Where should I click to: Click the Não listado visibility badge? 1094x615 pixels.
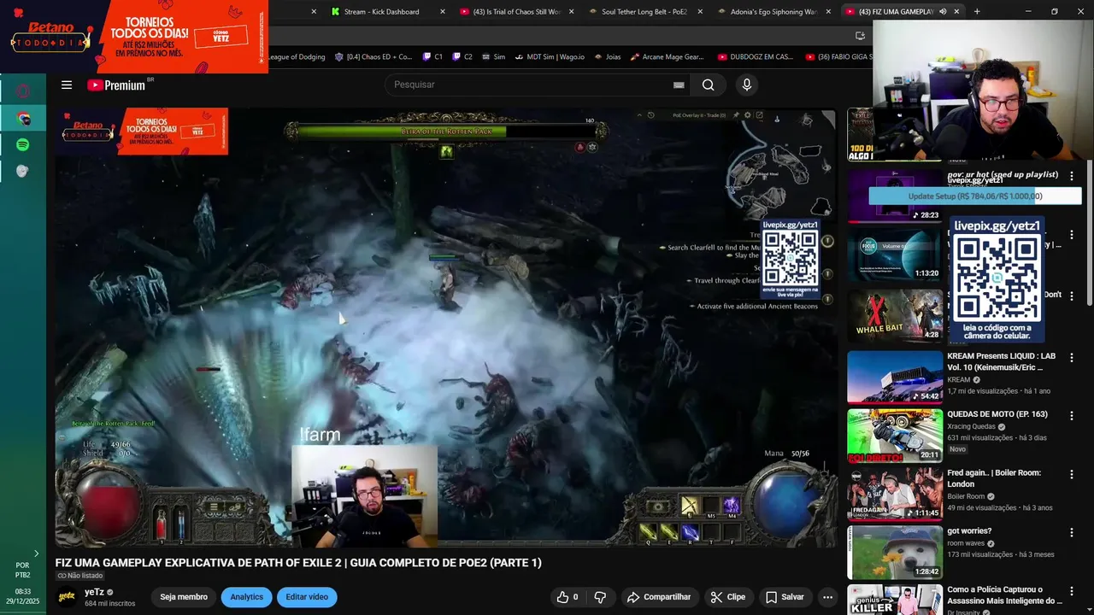tap(80, 576)
